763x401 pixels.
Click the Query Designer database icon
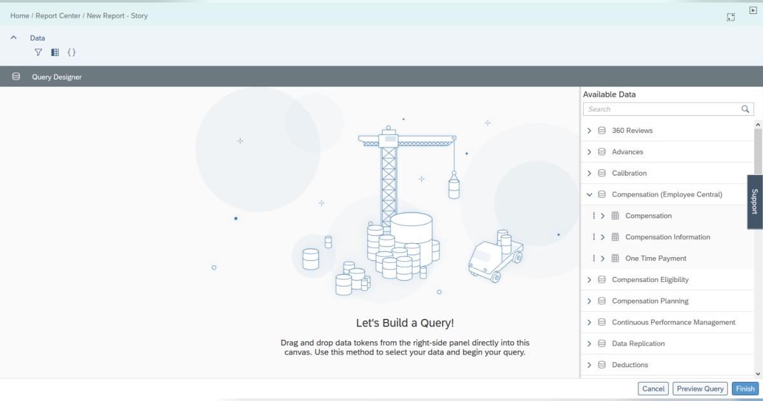point(17,76)
